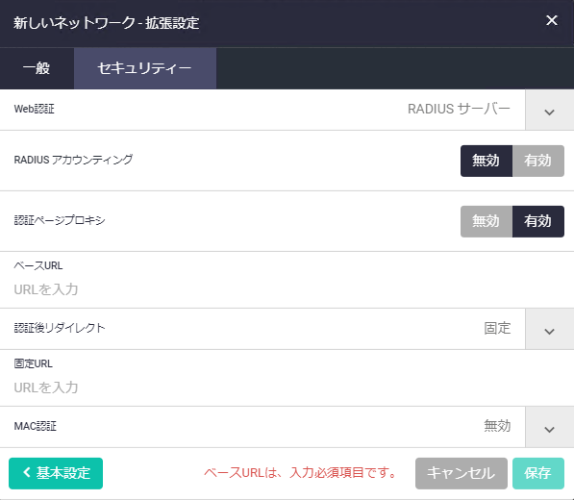The width and height of the screenshot is (574, 500).
Task: Set RADIUS アカウンティング to 無効
Action: 487,161
